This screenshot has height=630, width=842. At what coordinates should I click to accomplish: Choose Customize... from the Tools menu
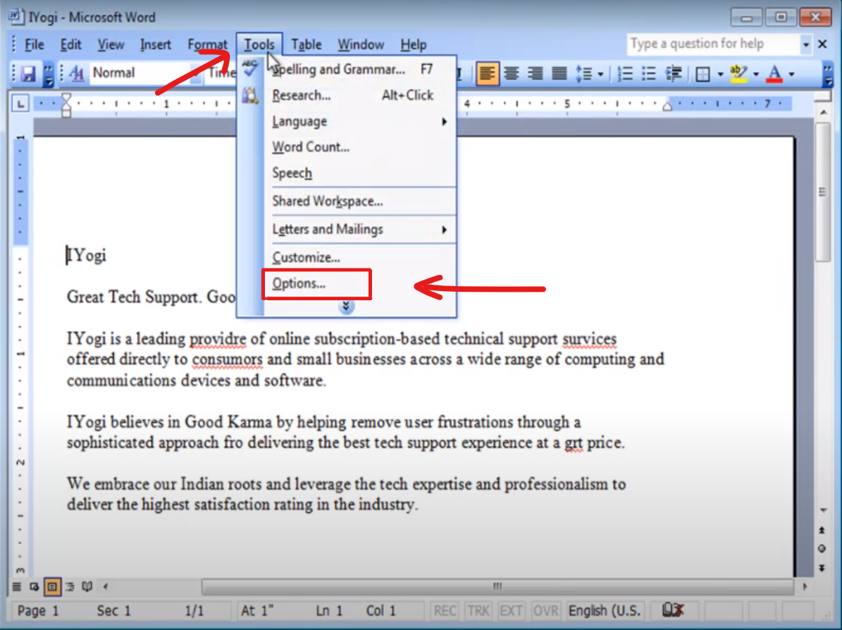[360, 257]
